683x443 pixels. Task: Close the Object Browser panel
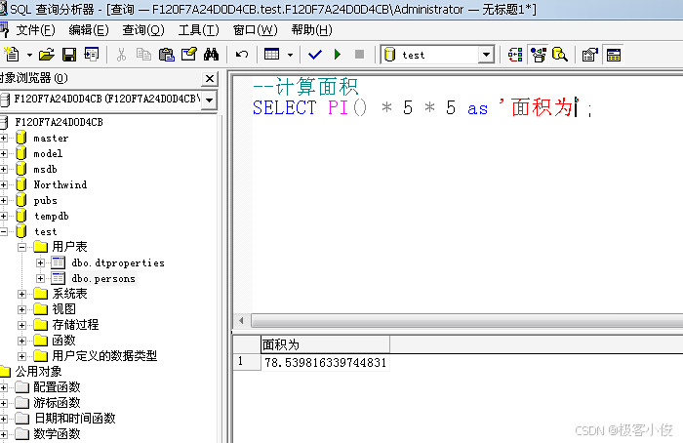click(x=210, y=79)
